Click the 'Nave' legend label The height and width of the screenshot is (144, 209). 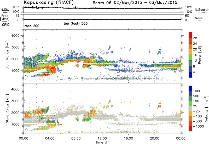199,18
